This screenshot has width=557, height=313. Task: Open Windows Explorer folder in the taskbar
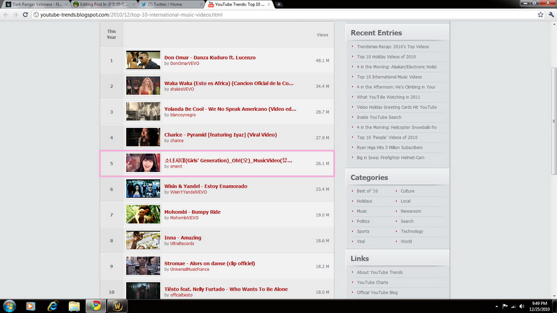coord(74,306)
